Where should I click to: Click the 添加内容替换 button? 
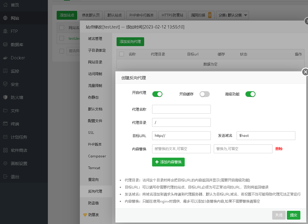(x=168, y=162)
